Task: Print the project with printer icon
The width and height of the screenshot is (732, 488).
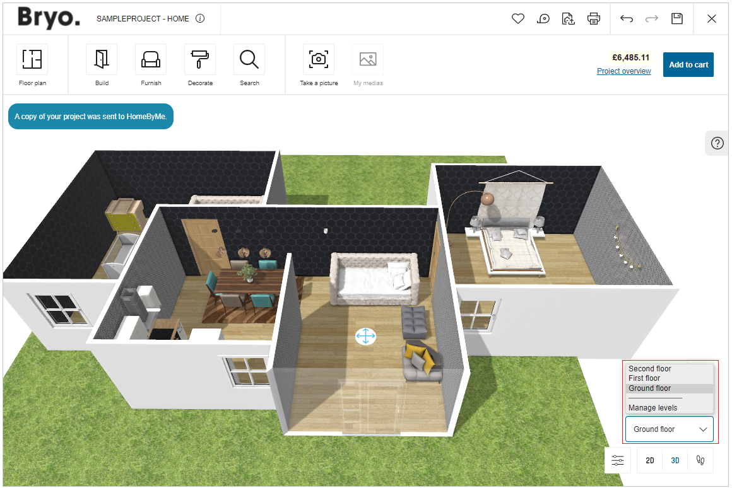Action: pos(594,19)
